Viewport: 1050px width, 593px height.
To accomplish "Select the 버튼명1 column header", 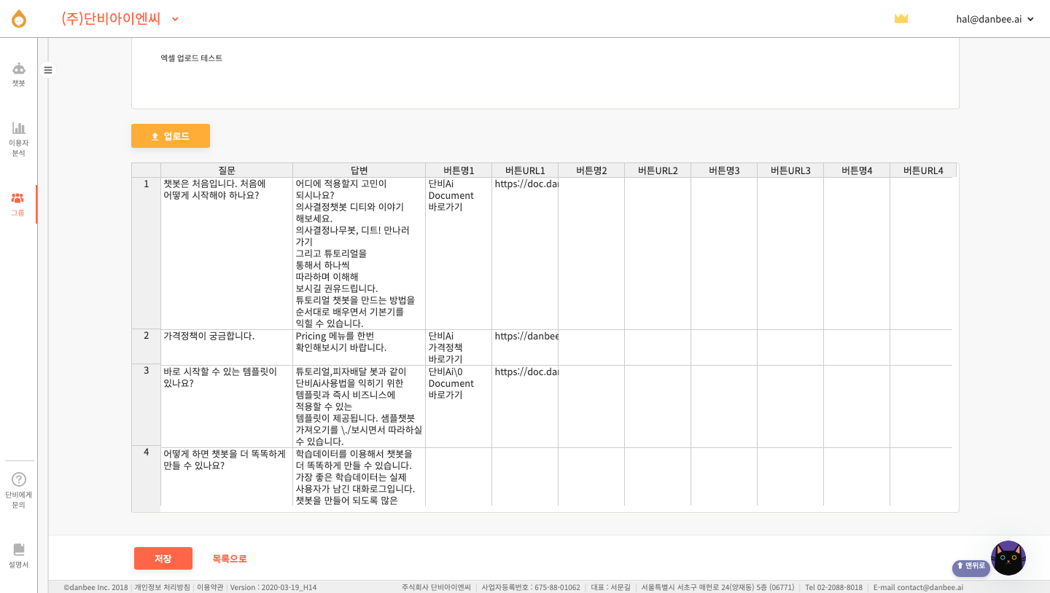I will tap(459, 170).
